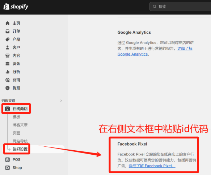Select 博客文章 in the sidebar
The width and height of the screenshot is (211, 175).
pyautogui.click(x=20, y=125)
